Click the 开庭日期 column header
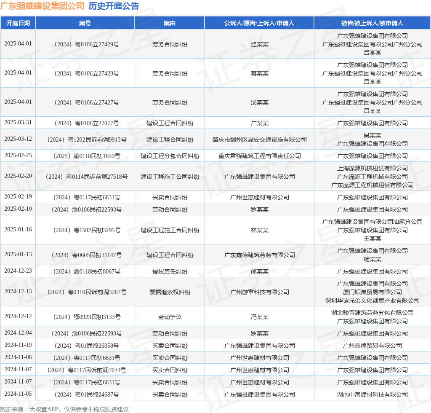Screen dimensions: 431x413 [x=18, y=23]
